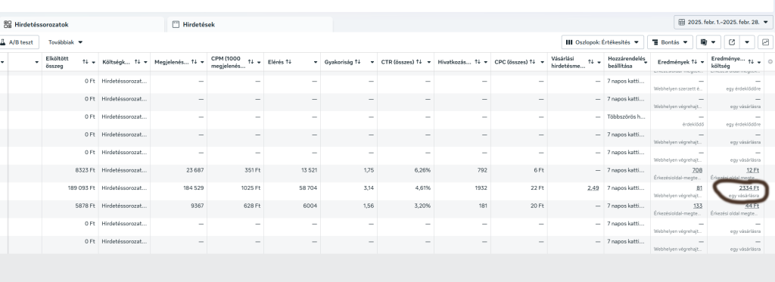
Task: Open Költségk... column menu caret
Action: coord(145,62)
